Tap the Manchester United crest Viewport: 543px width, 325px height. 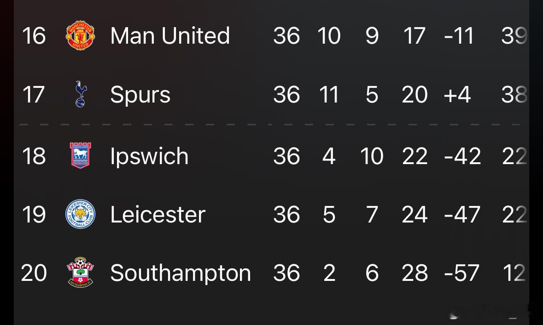coord(80,35)
